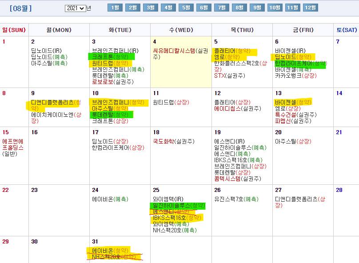Image resolution: width=359 pixels, height=263 pixels.
Task: Open 유진스팩7호(예측) on August 26
Action: click(236, 199)
